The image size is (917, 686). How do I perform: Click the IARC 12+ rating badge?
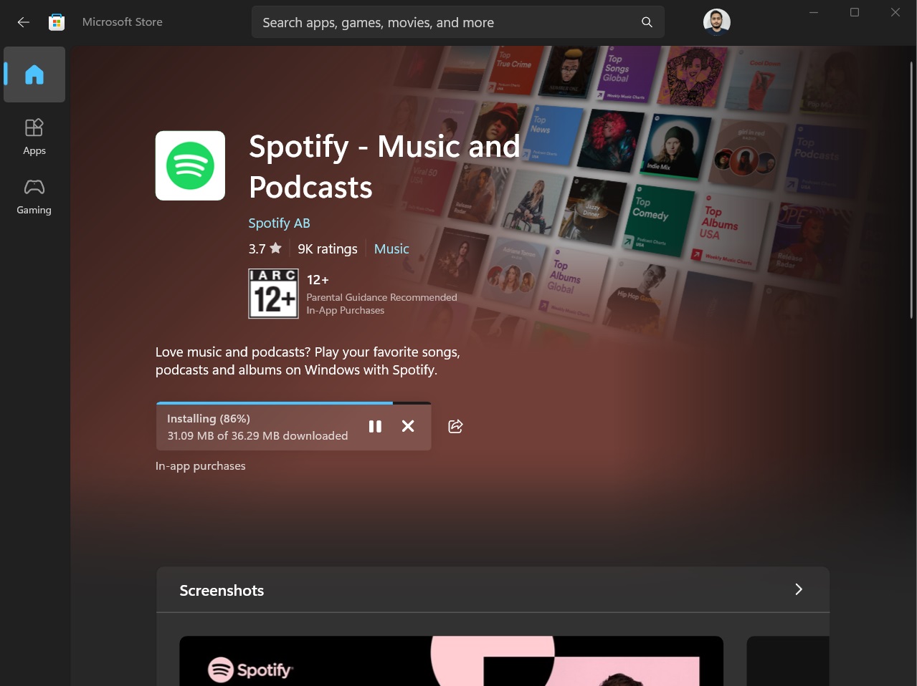(273, 294)
